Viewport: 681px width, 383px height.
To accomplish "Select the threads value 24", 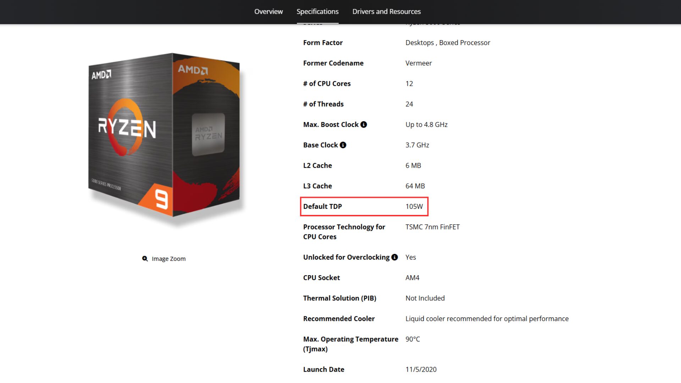I will [x=409, y=104].
